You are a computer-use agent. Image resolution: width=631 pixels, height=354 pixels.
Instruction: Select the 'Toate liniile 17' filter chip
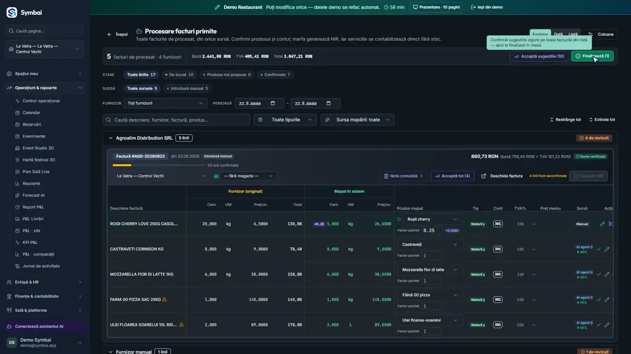tap(141, 75)
